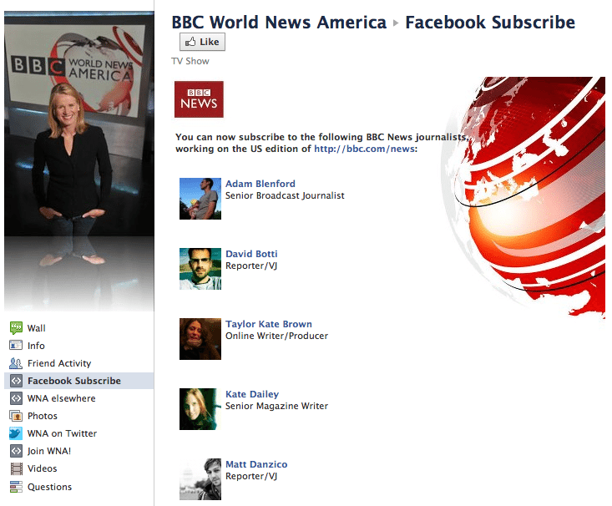Click David Botti's profile photo
612x506 pixels.
click(x=200, y=269)
